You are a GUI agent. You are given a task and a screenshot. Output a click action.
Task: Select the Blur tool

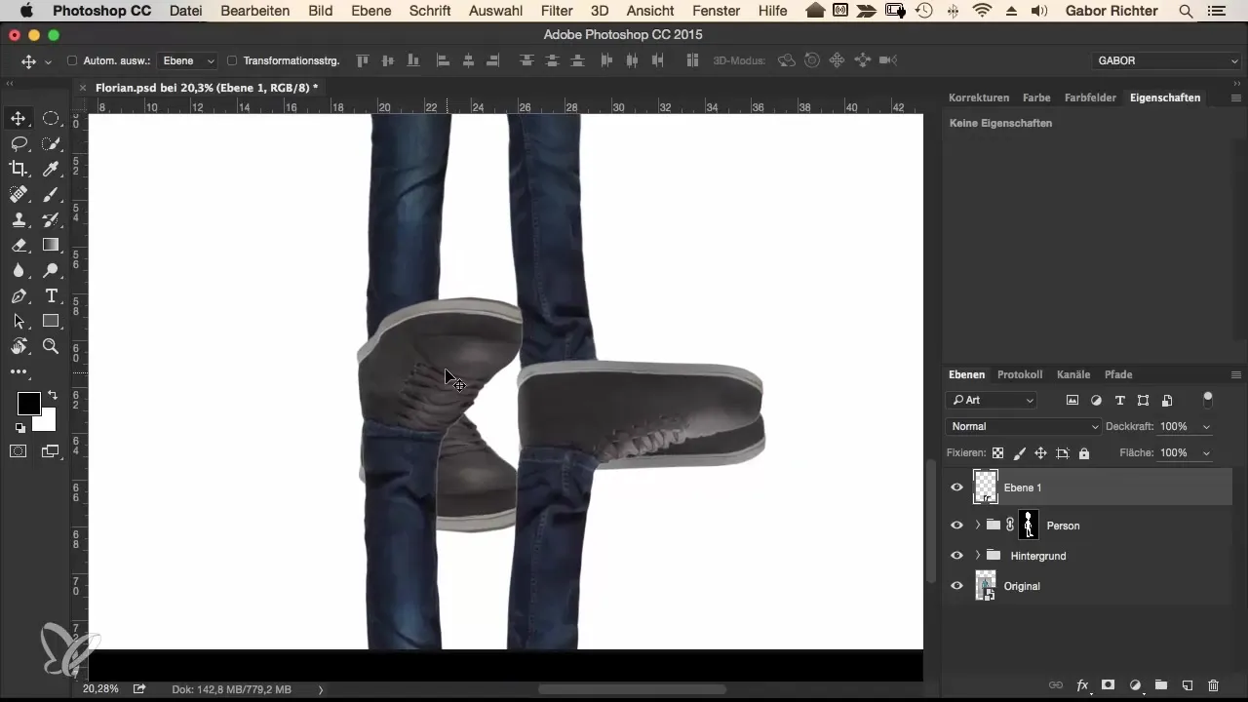click(x=19, y=271)
